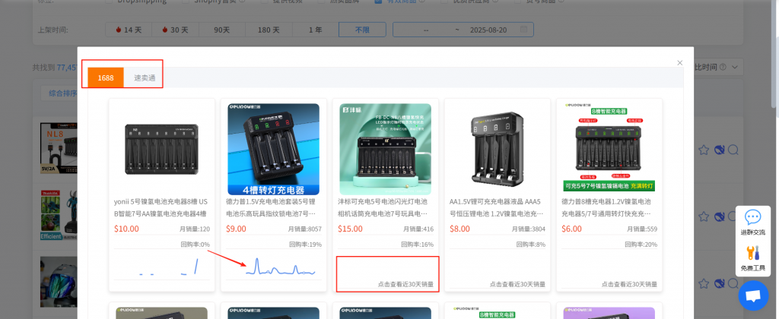Click the blue round icon in the second row
The width and height of the screenshot is (779, 319).
point(718,216)
